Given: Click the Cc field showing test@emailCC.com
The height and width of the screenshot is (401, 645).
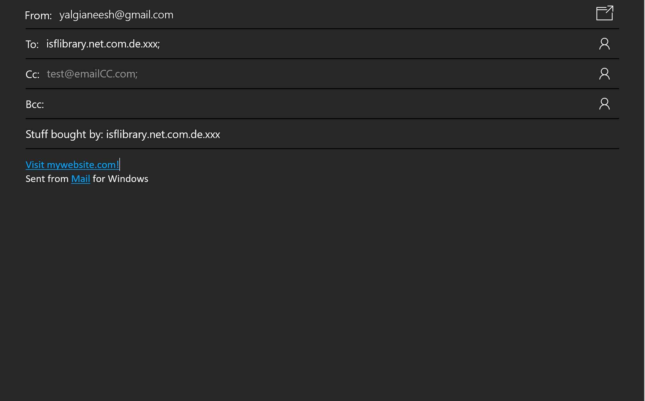Looking at the screenshot, I should click(x=92, y=74).
